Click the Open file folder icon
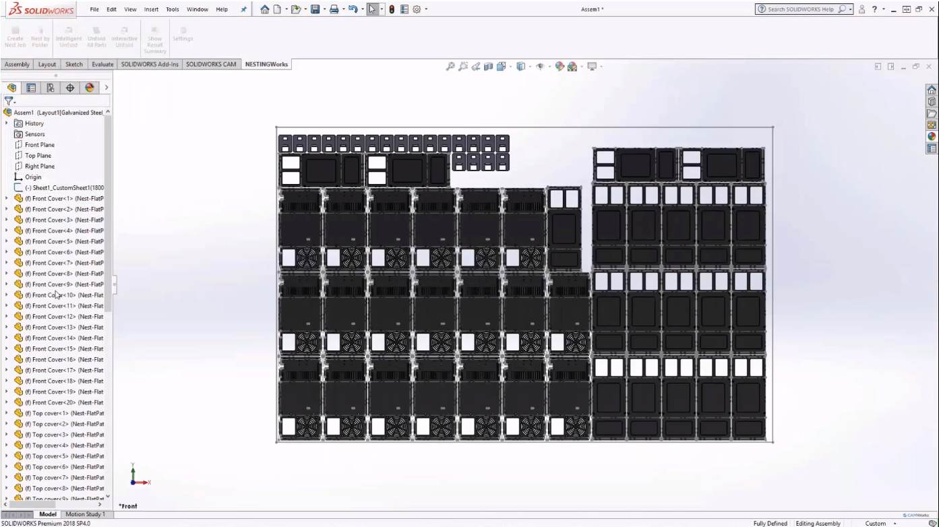Viewport: 939px width, 527px height. pos(295,9)
